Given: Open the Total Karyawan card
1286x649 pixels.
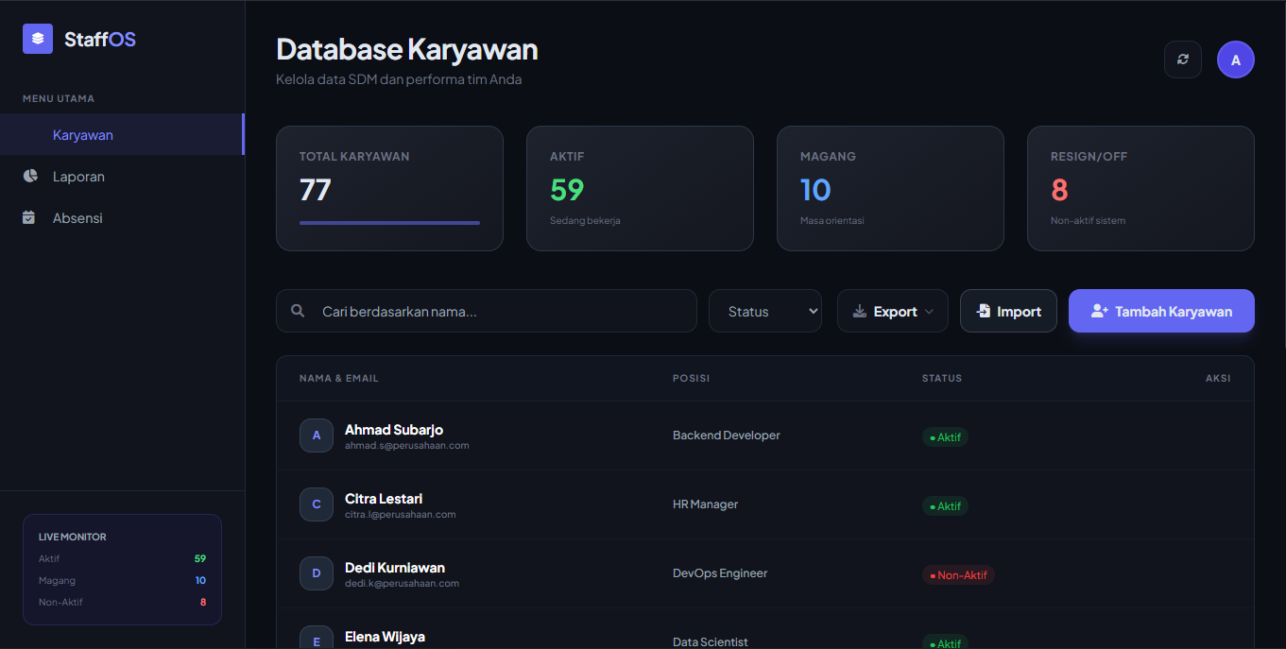Looking at the screenshot, I should 389,188.
